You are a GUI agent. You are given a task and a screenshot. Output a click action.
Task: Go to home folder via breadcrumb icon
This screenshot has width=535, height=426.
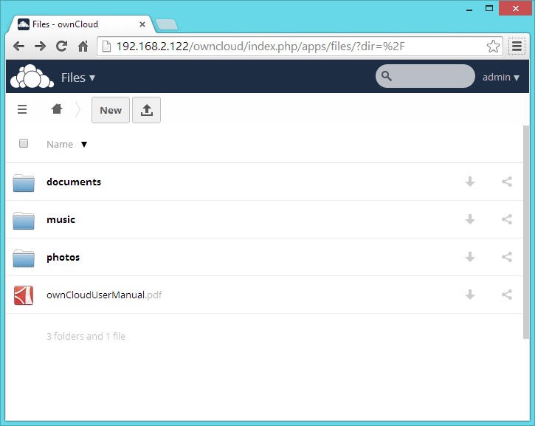pos(57,109)
